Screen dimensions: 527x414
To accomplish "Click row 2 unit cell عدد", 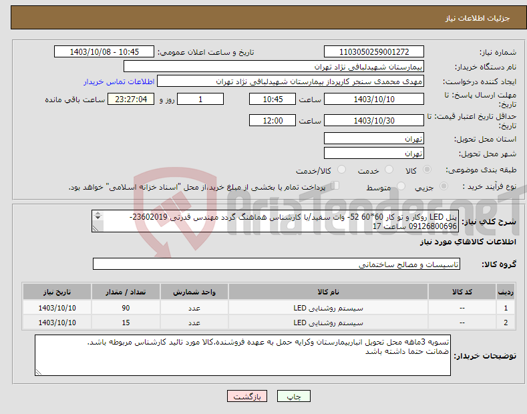I will pyautogui.click(x=194, y=323).
